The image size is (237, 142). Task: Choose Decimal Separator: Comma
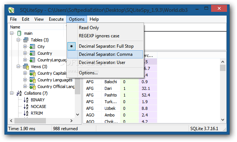point(105,54)
